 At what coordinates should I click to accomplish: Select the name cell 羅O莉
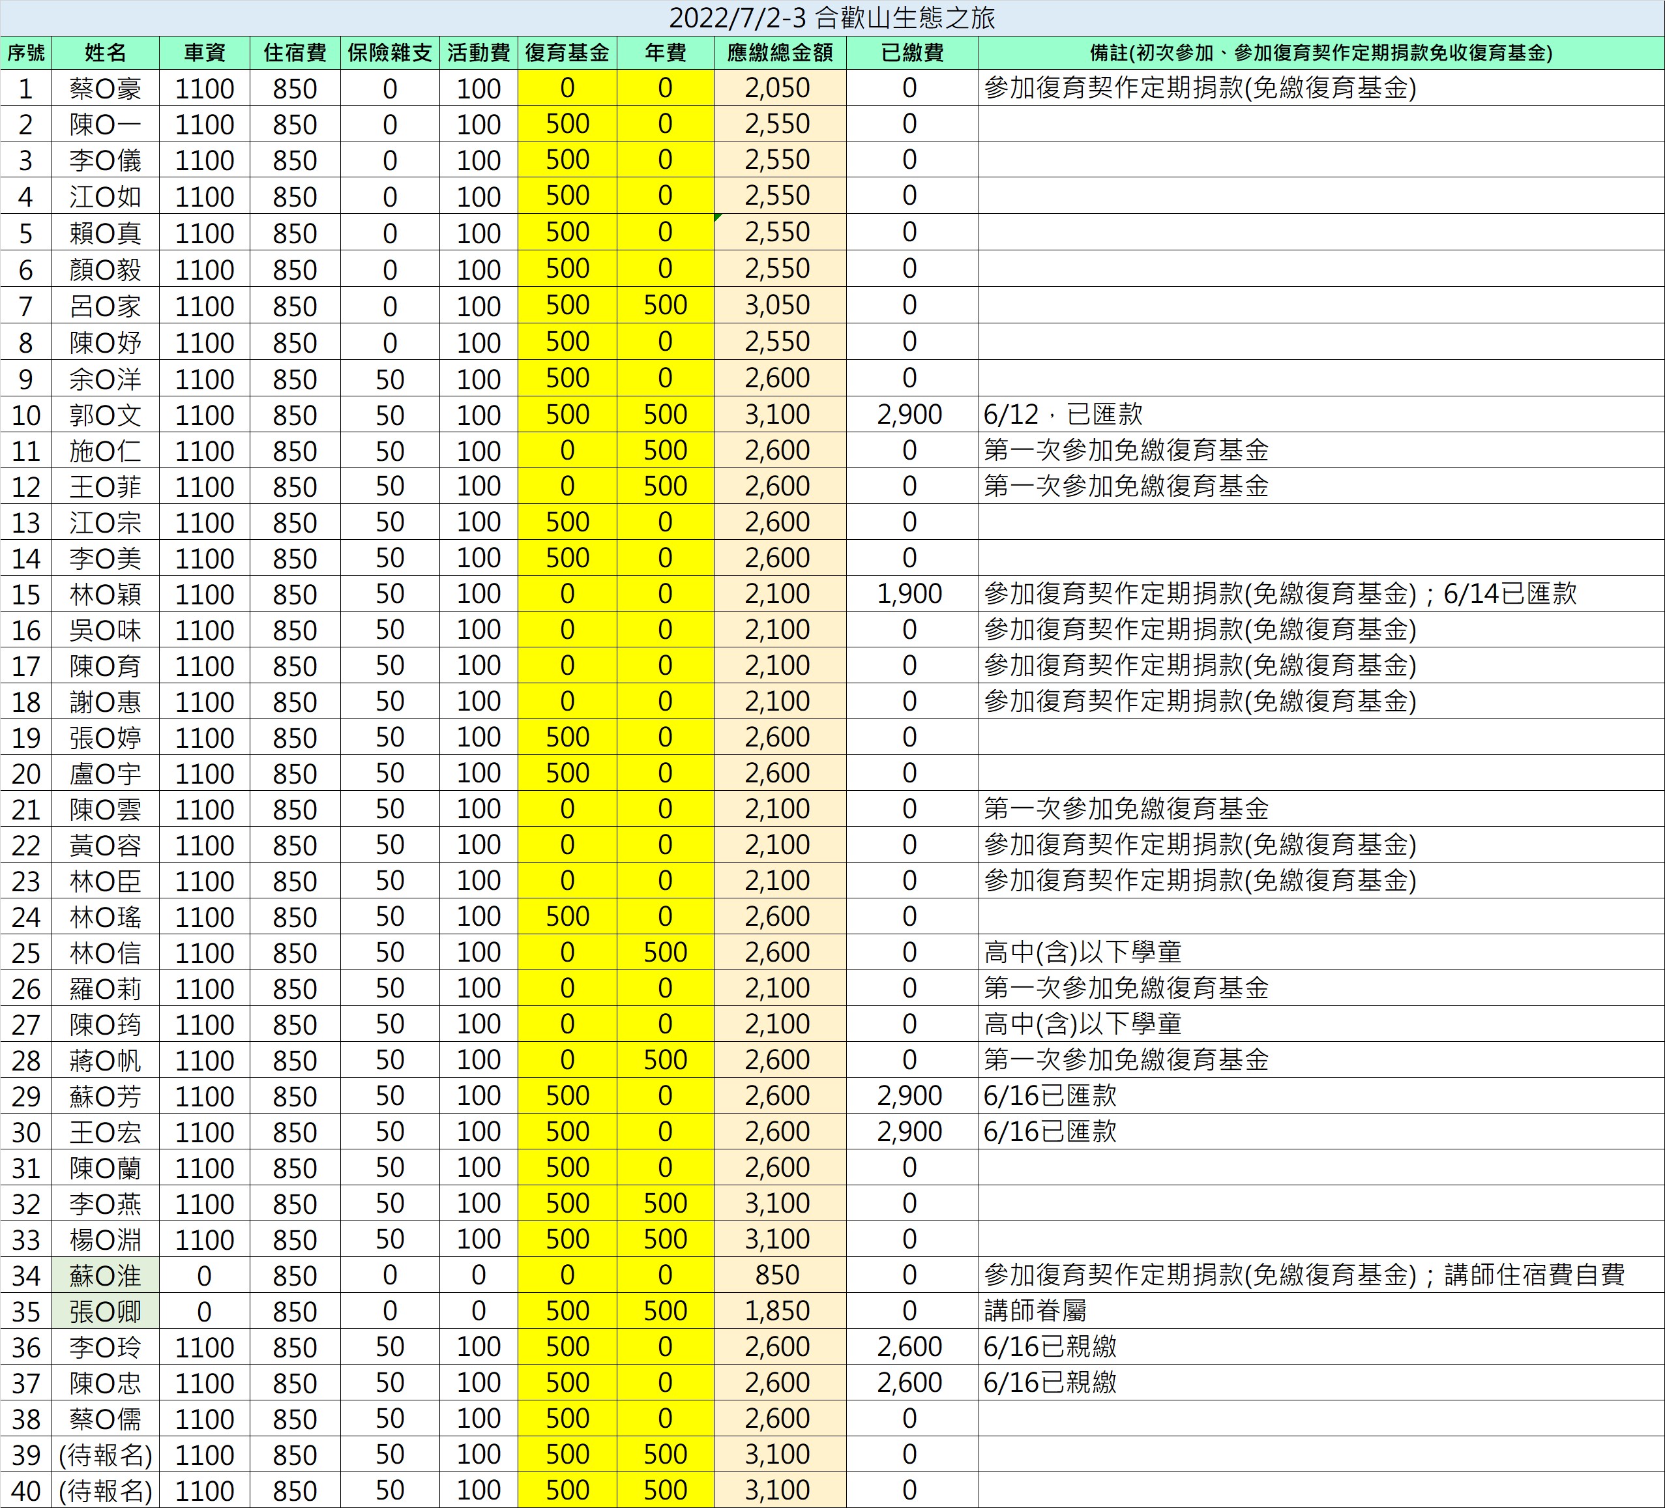(x=106, y=988)
